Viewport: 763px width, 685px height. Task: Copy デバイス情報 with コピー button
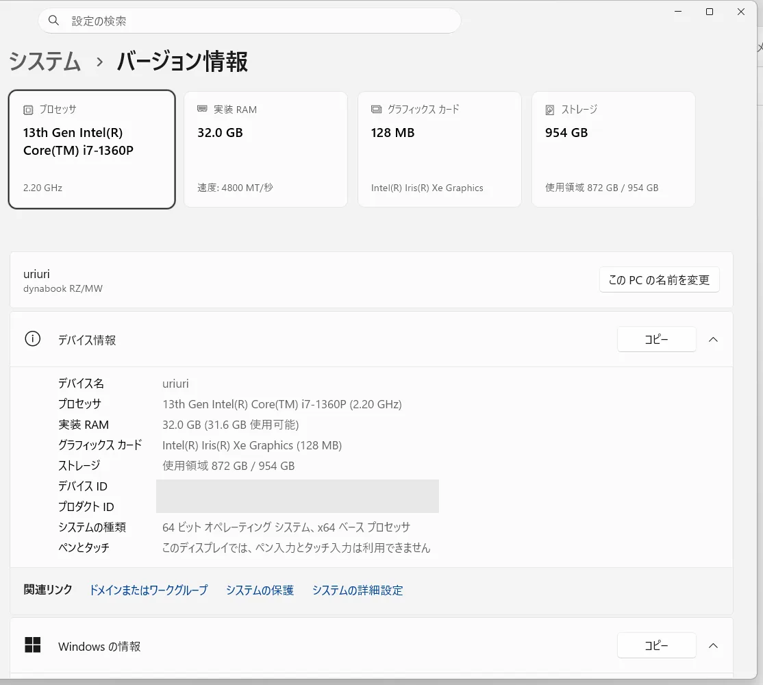tap(656, 339)
